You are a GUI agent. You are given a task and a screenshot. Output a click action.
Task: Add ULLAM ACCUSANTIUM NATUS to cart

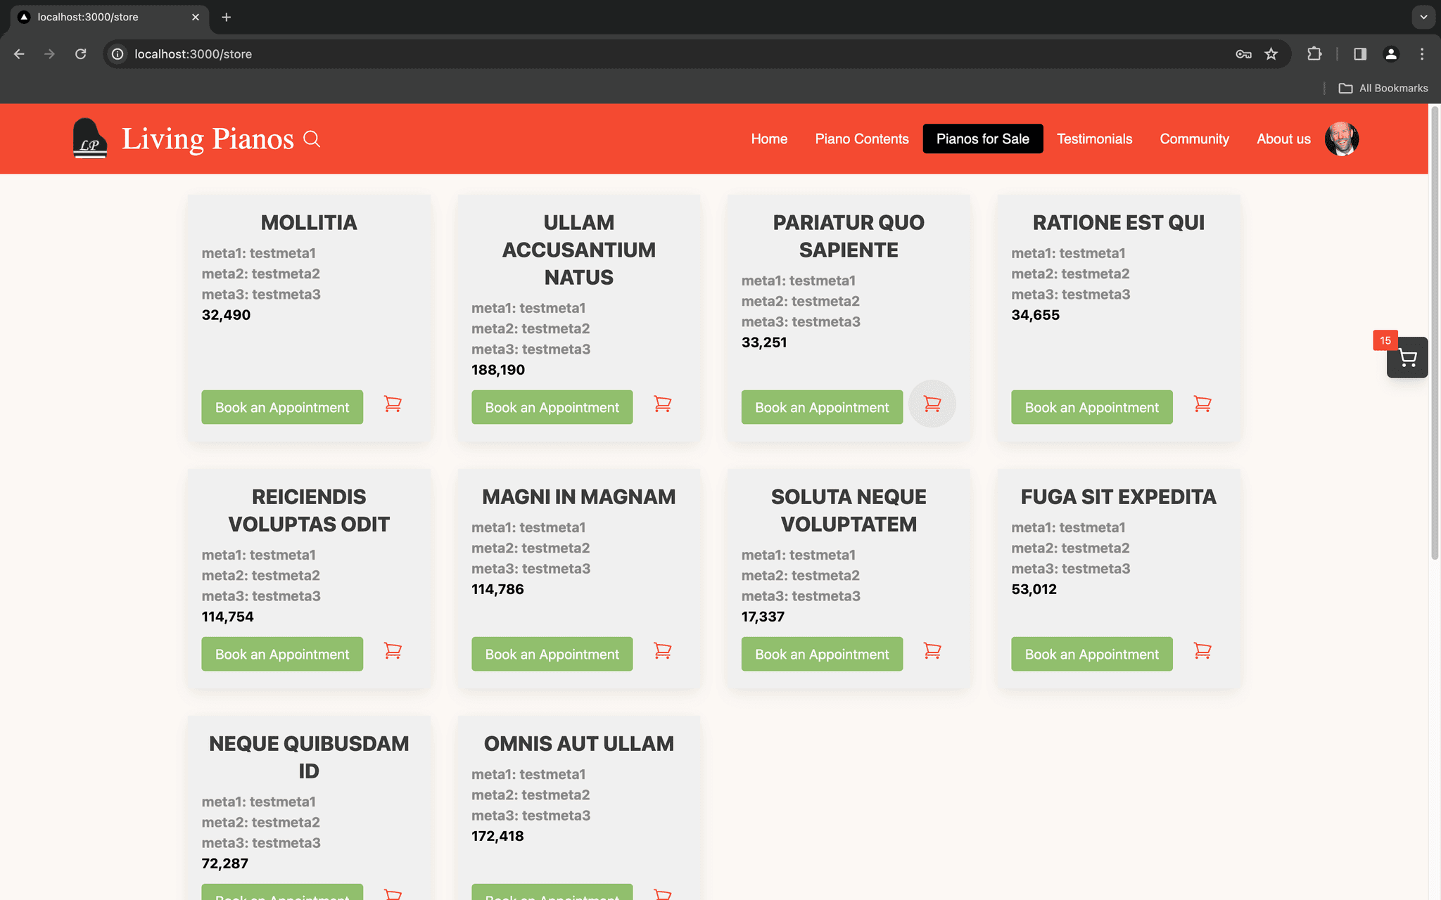click(x=662, y=404)
